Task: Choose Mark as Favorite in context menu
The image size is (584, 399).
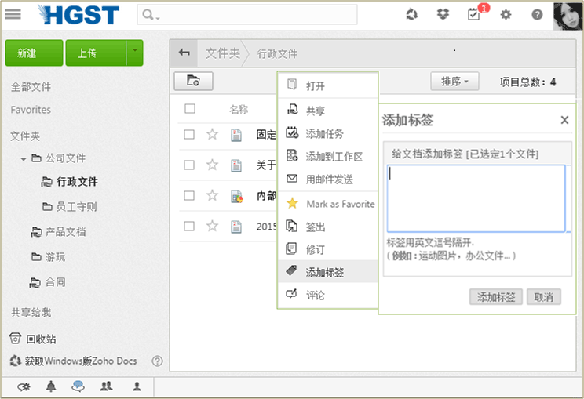Action: [x=328, y=204]
